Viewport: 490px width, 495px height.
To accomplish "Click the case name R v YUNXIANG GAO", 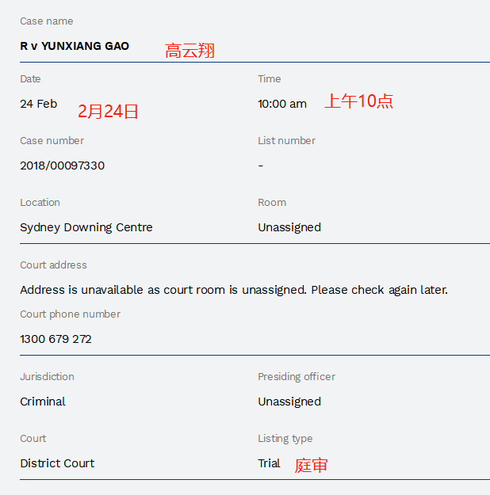I will [x=75, y=46].
